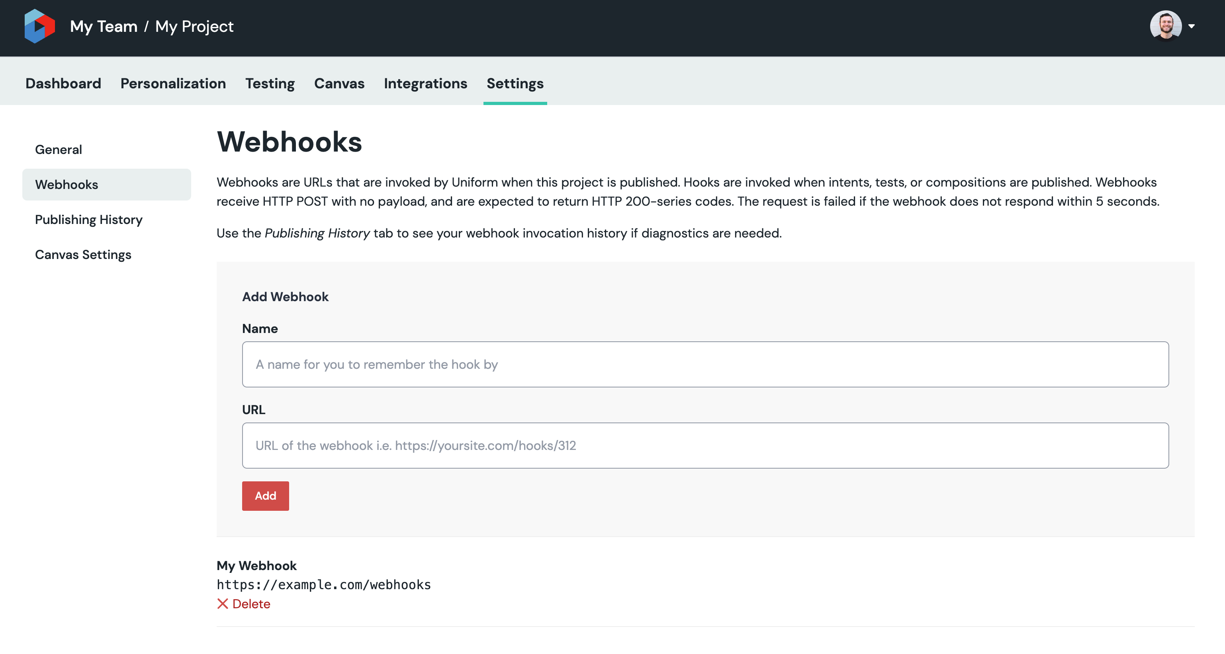Open Publishing History in sidebar

(88, 220)
